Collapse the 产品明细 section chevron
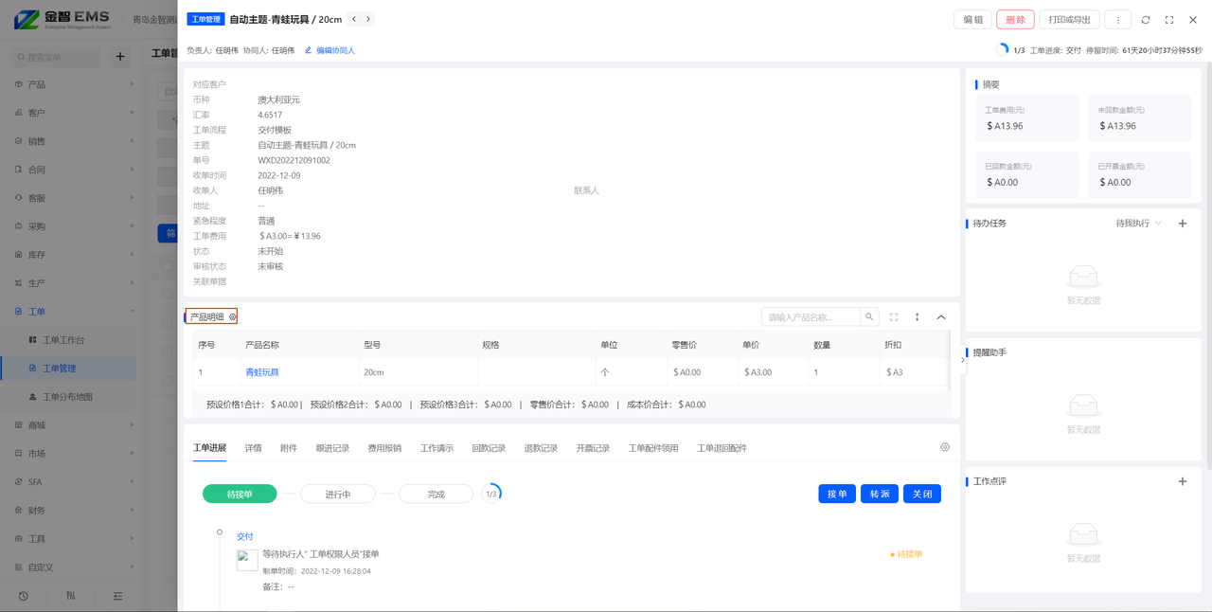The width and height of the screenshot is (1212, 612). tap(941, 317)
